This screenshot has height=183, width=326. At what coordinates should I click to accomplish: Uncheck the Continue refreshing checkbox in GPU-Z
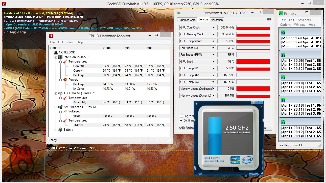(x=181, y=120)
